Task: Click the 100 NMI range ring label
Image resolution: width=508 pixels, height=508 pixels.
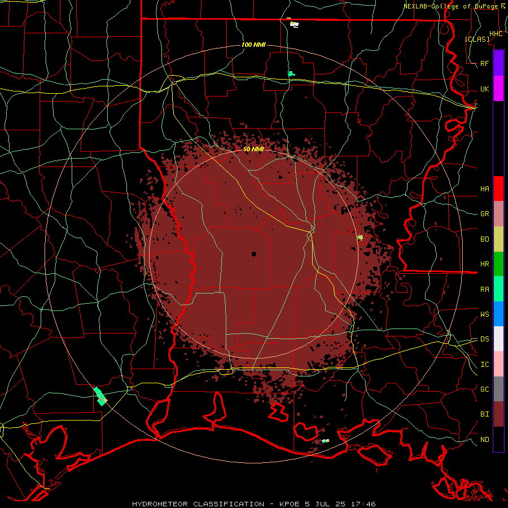Action: point(253,45)
